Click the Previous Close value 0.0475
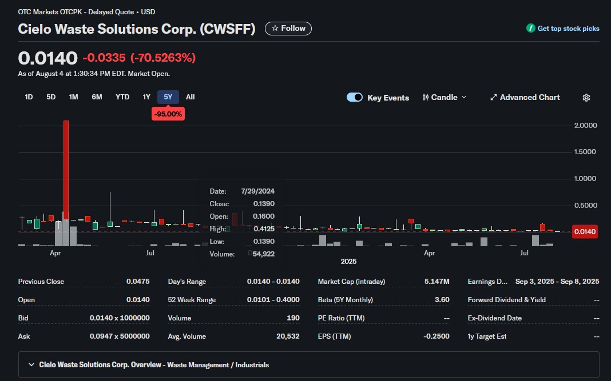The height and width of the screenshot is (381, 611). (138, 282)
